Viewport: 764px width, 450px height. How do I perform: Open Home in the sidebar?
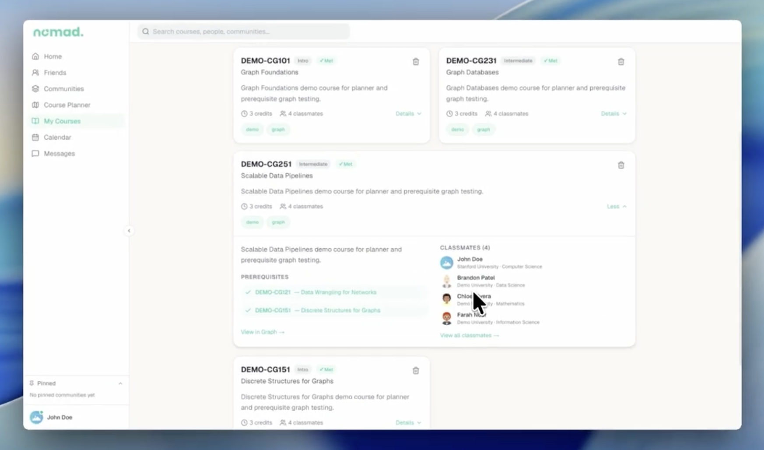click(x=76, y=56)
